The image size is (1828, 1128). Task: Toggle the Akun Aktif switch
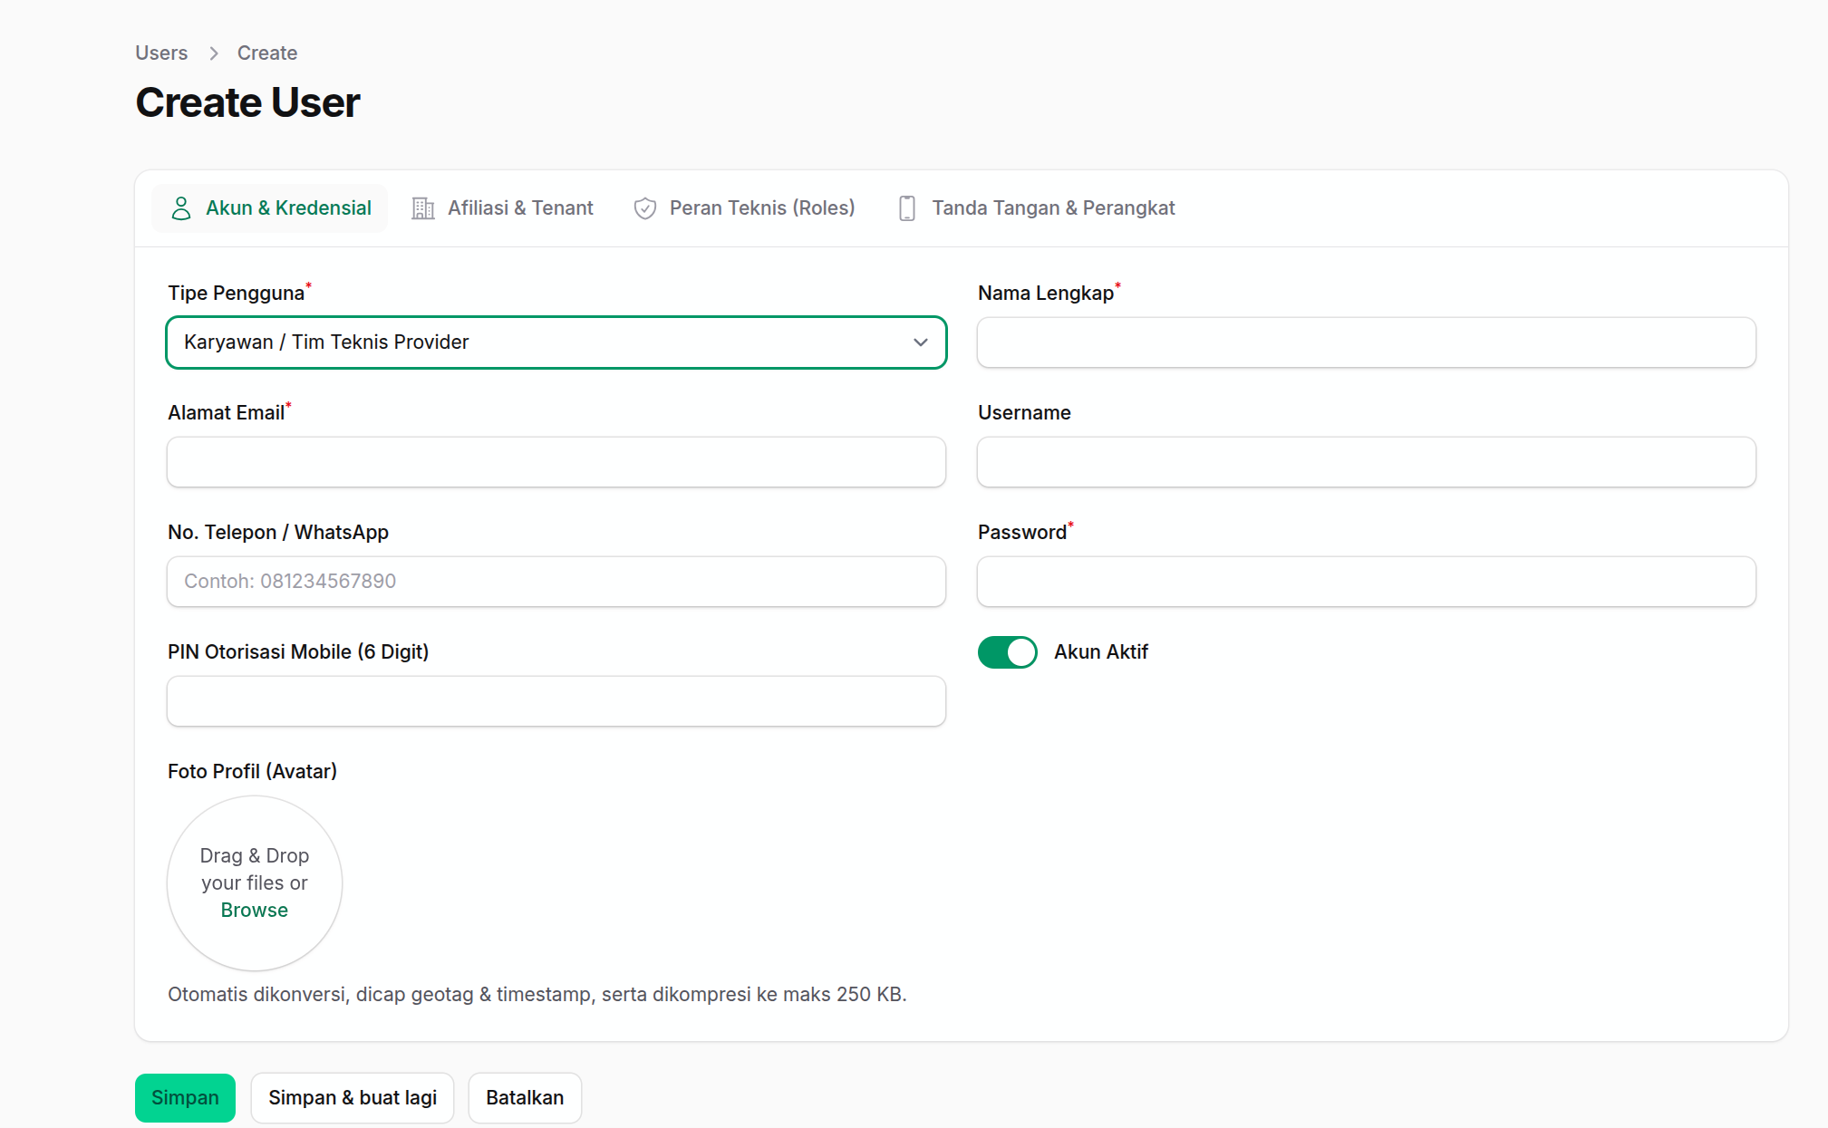pyautogui.click(x=1007, y=652)
